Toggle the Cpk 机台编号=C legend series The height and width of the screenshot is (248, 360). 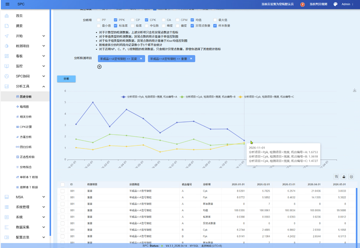point(266,97)
